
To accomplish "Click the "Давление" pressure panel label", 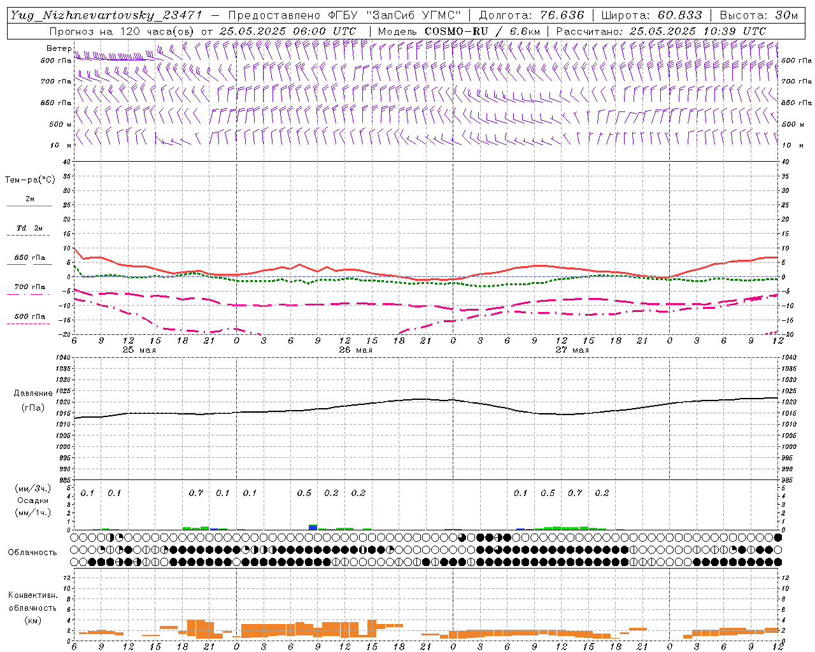I will [33, 393].
